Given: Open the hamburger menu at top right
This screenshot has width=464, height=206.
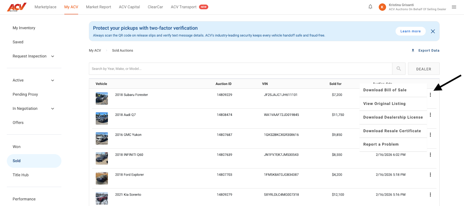Looking at the screenshot, I should click(x=454, y=7).
